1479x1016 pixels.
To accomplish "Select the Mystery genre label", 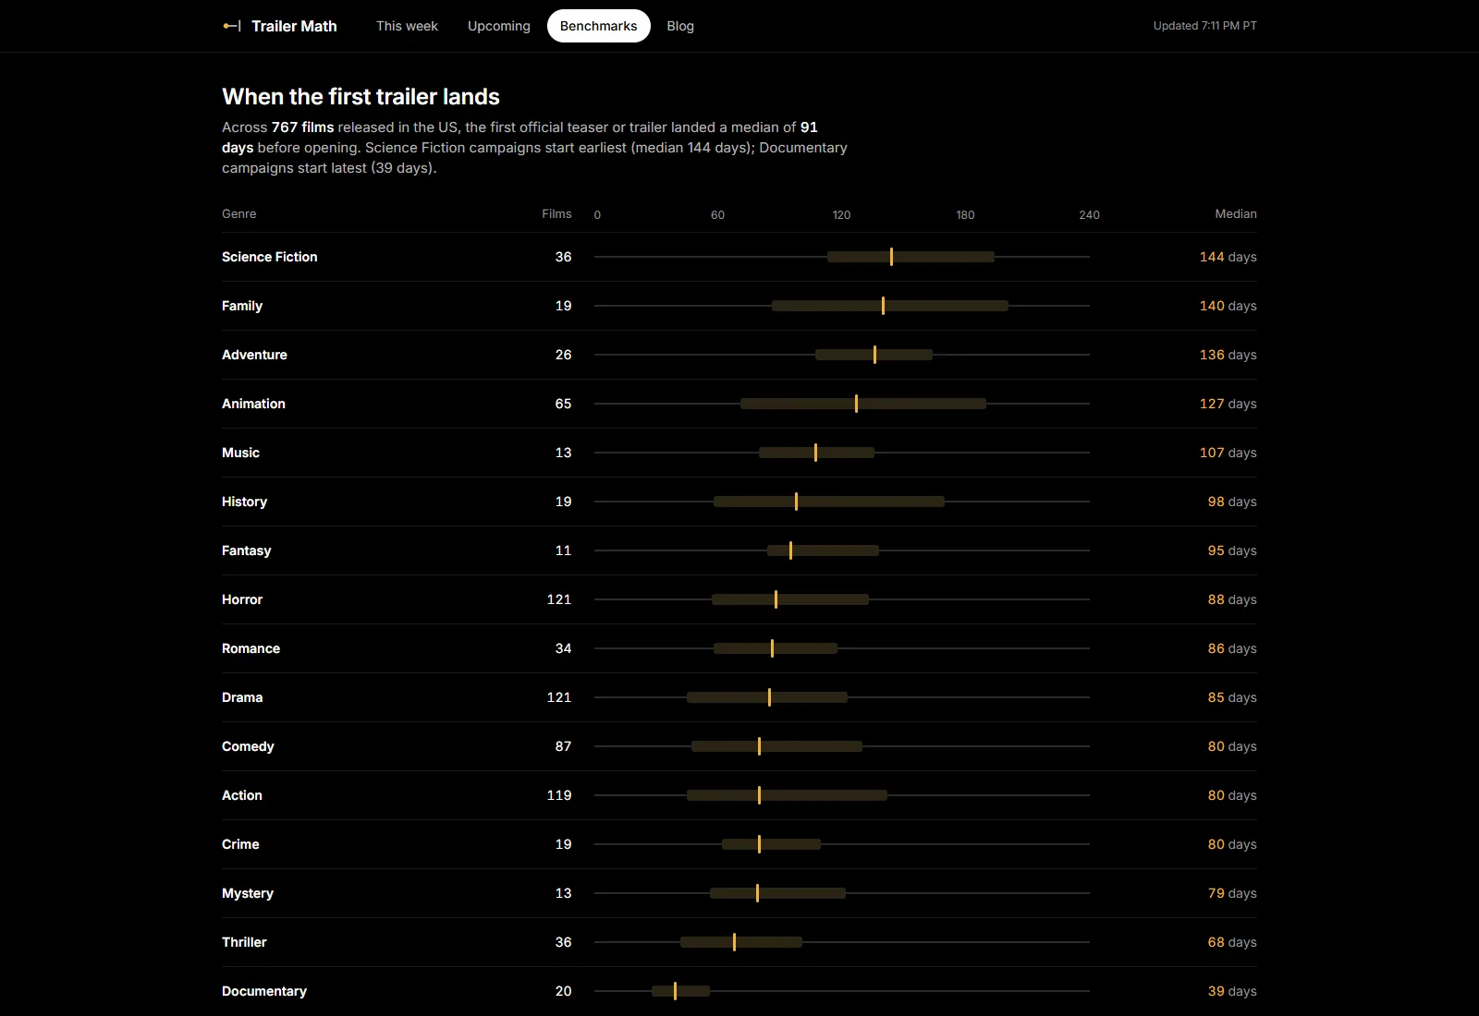I will (x=248, y=893).
